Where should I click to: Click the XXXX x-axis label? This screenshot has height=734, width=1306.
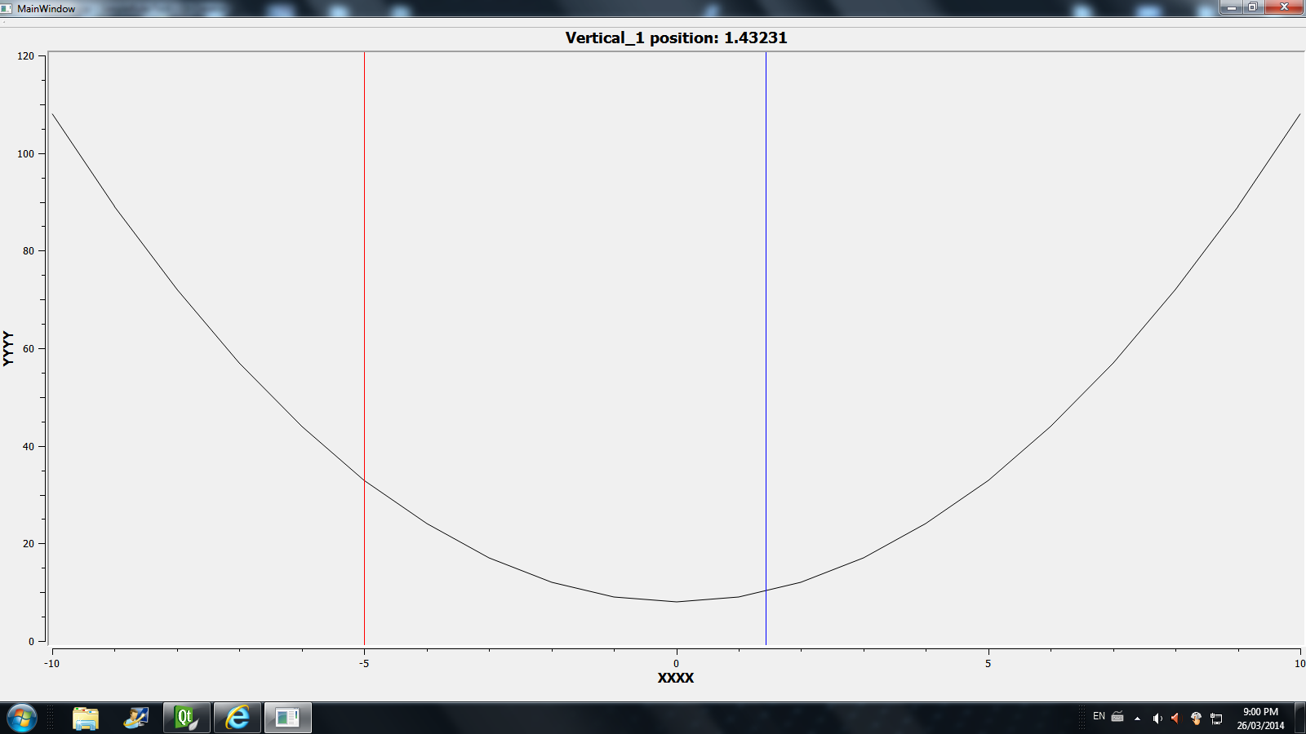[x=676, y=678]
